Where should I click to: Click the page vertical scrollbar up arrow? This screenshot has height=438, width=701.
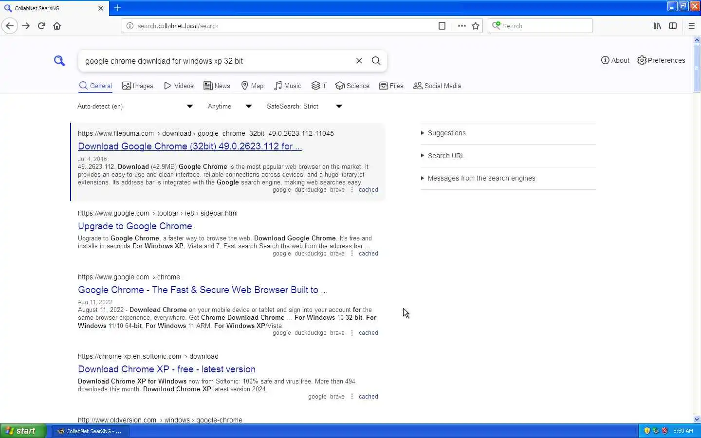point(697,40)
